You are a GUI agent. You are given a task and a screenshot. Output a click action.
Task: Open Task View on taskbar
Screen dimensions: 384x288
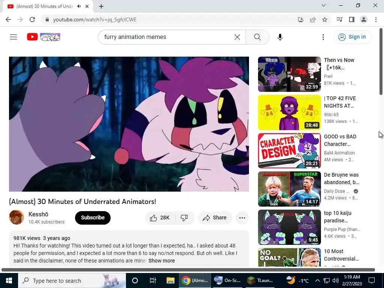tap(153, 280)
